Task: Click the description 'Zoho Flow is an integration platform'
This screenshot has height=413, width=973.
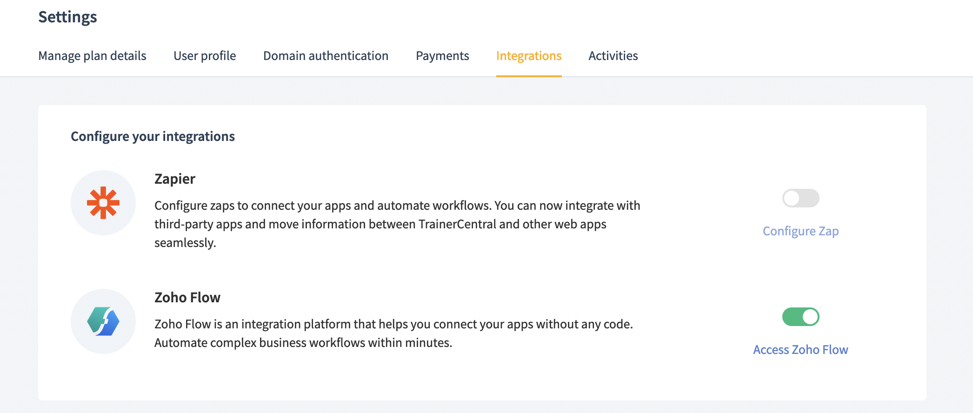Action: pyautogui.click(x=393, y=333)
